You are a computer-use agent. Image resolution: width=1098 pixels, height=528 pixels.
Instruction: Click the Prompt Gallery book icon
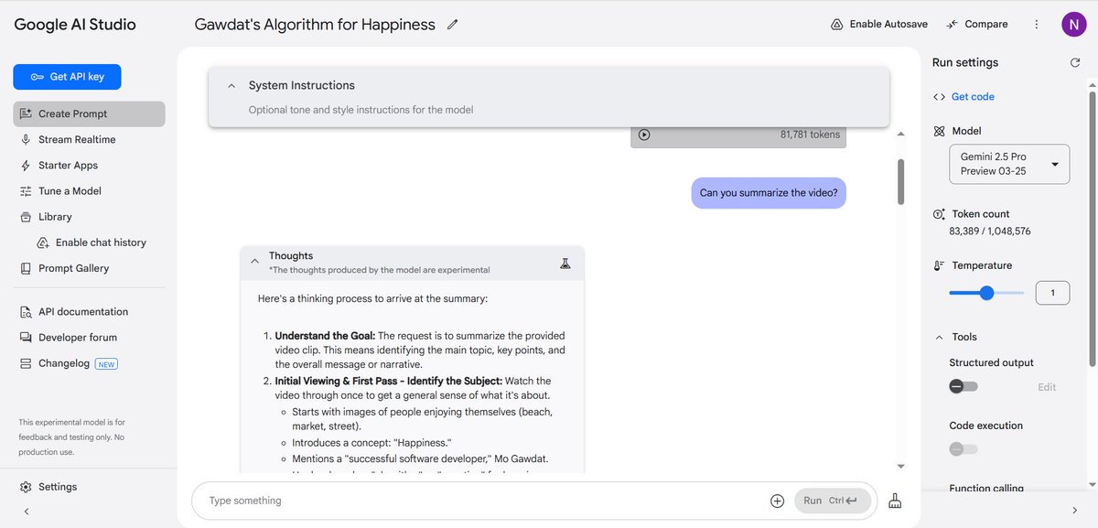pos(27,268)
